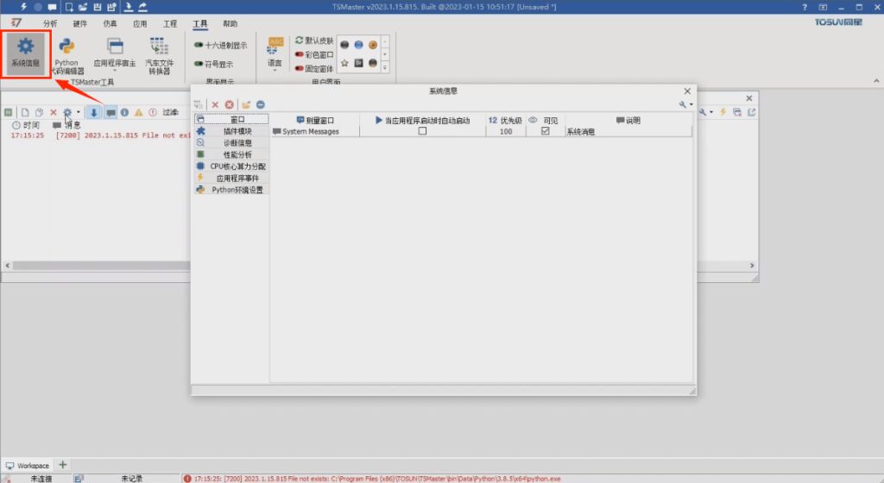884x483 pixels.
Task: Click the open-folder icon in 系统信息 dialog toolbar
Action: [247, 104]
